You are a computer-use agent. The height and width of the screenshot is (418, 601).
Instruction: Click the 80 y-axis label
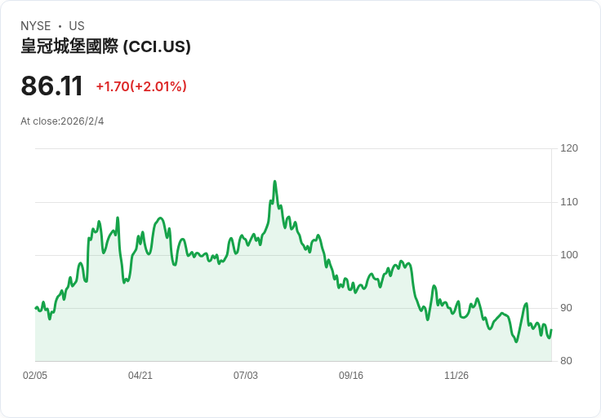point(566,361)
